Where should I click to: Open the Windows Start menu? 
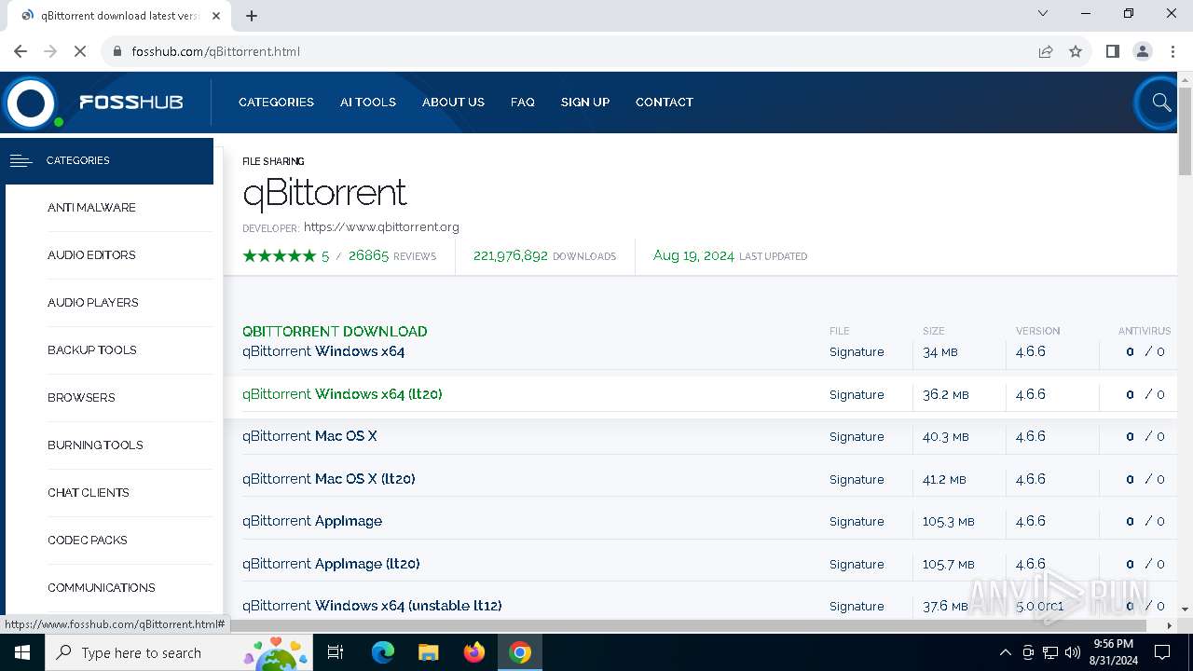click(22, 652)
